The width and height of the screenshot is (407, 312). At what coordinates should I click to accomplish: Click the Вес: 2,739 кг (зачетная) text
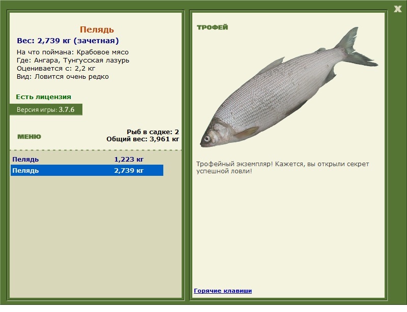click(68, 41)
